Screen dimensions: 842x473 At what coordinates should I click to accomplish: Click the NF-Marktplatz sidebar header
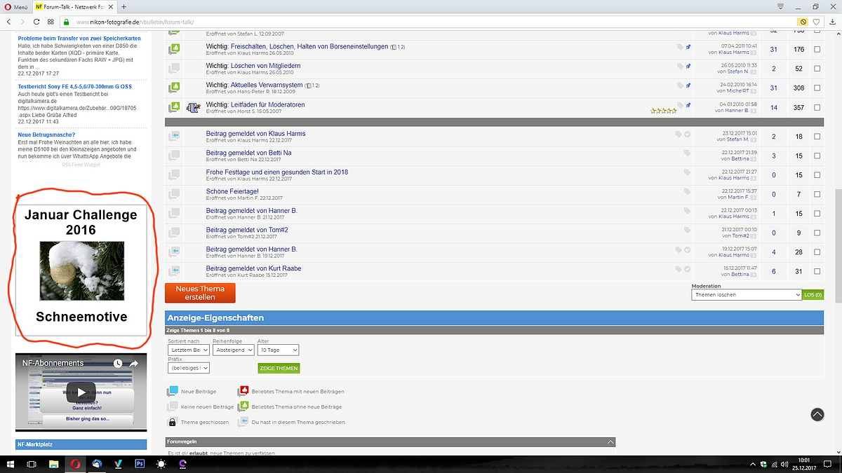81,444
